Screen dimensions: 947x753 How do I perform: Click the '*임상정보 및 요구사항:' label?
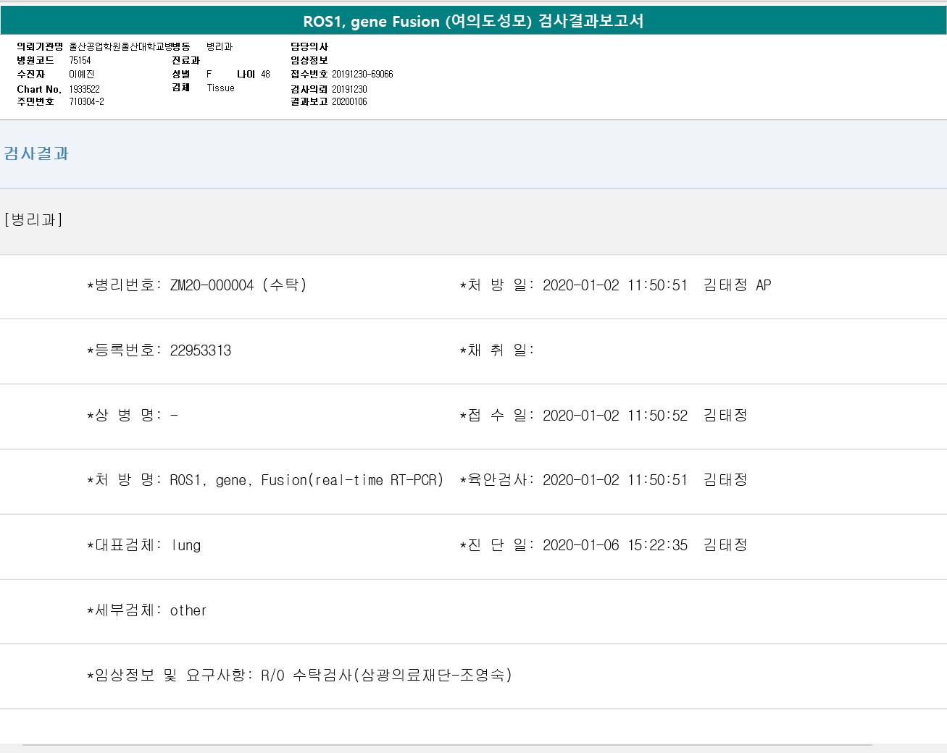[170, 675]
